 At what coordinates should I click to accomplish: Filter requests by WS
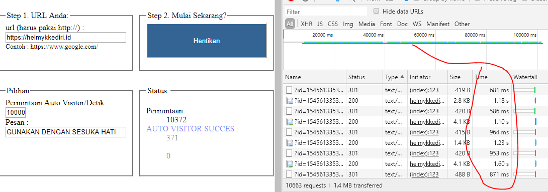tap(417, 24)
